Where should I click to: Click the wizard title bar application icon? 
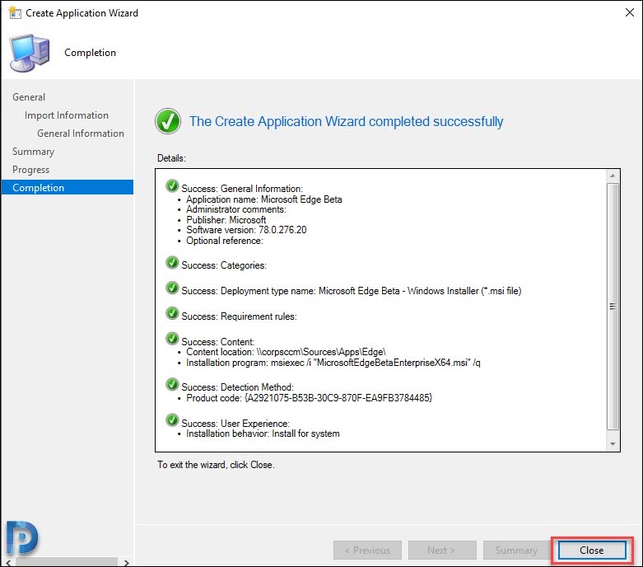(15, 12)
